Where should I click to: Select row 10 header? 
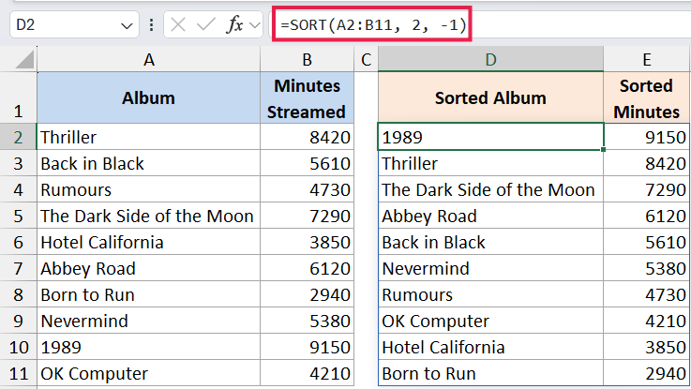[x=18, y=347]
